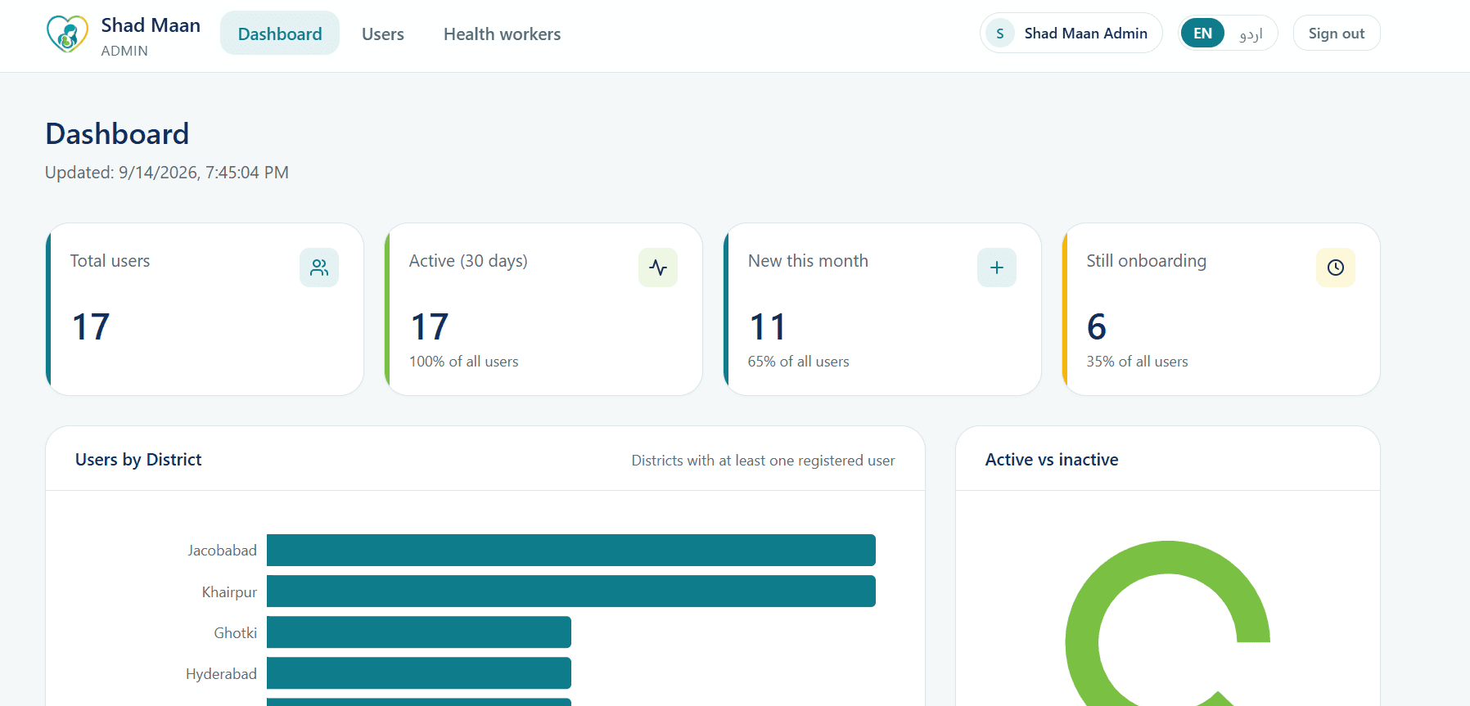Go to the Users tab

[x=383, y=34]
